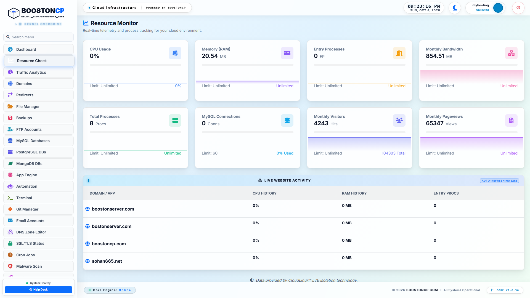Open File Manager from sidebar
Image resolution: width=530 pixels, height=298 pixels.
pos(39,107)
